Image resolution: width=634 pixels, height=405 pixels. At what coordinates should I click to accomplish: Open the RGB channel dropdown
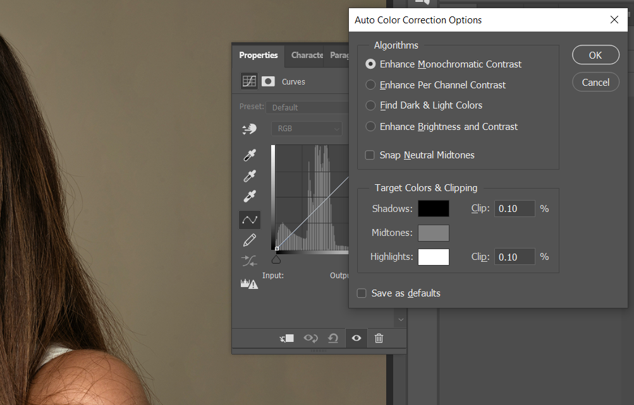307,128
